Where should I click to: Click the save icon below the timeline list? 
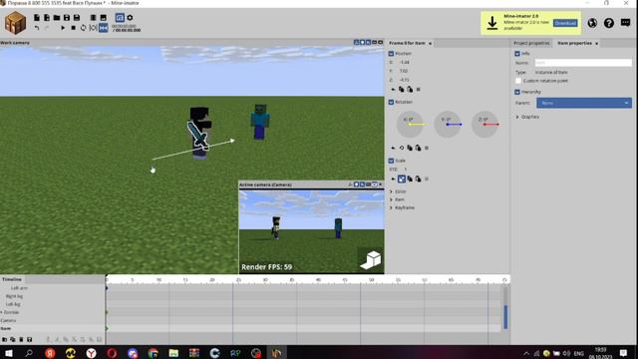point(29,339)
